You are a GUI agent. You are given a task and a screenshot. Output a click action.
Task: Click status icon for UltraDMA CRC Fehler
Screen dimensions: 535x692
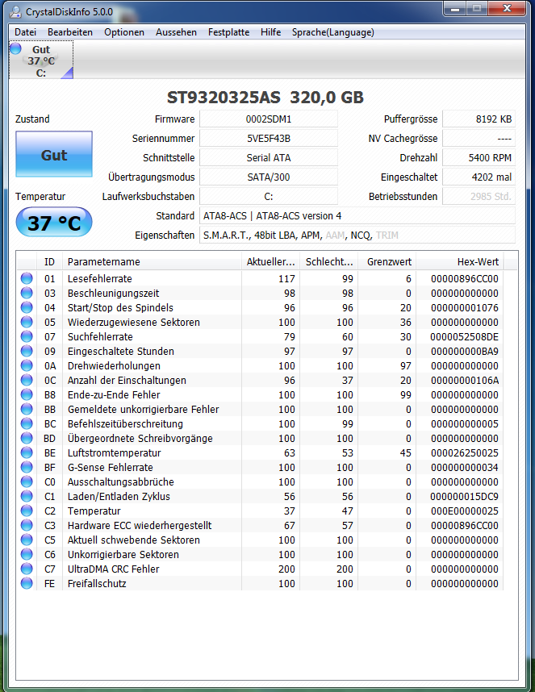(x=27, y=569)
